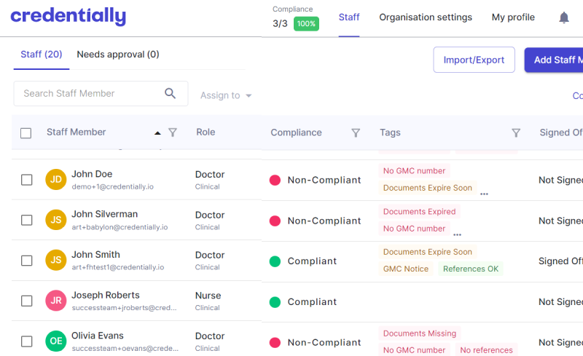
Task: Click the Documents Missing tag
Action: pyautogui.click(x=420, y=333)
